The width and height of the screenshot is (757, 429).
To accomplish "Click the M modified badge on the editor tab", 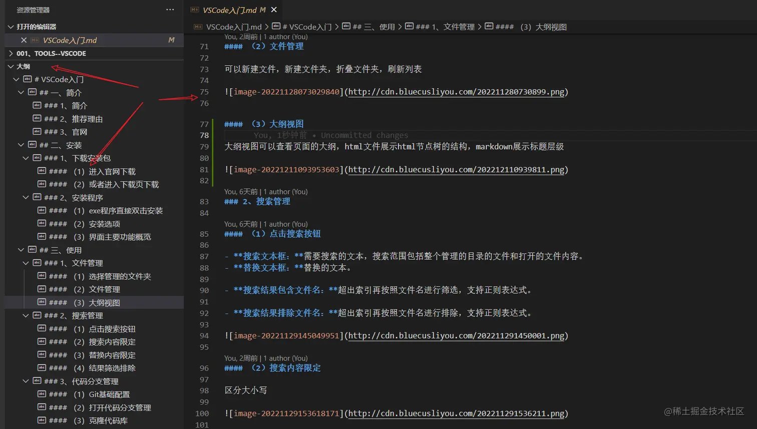I will click(x=263, y=10).
